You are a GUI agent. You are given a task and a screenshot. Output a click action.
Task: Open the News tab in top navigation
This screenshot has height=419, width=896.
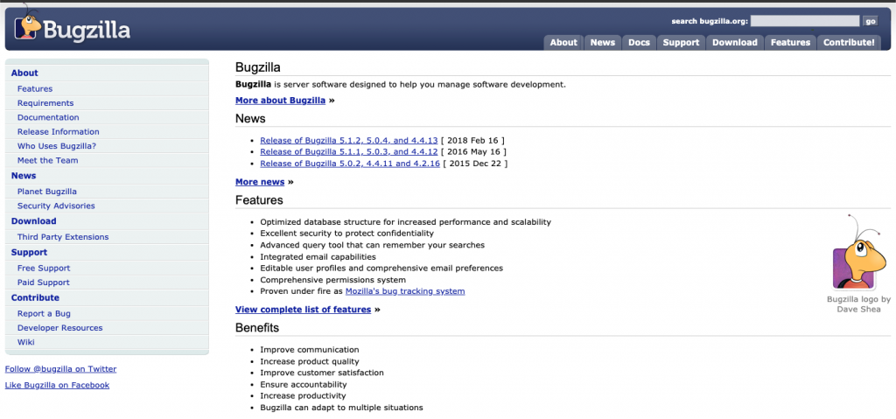603,42
